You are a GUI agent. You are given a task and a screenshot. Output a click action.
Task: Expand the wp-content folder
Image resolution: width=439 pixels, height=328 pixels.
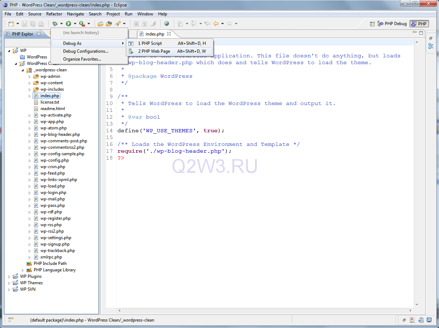(30, 83)
